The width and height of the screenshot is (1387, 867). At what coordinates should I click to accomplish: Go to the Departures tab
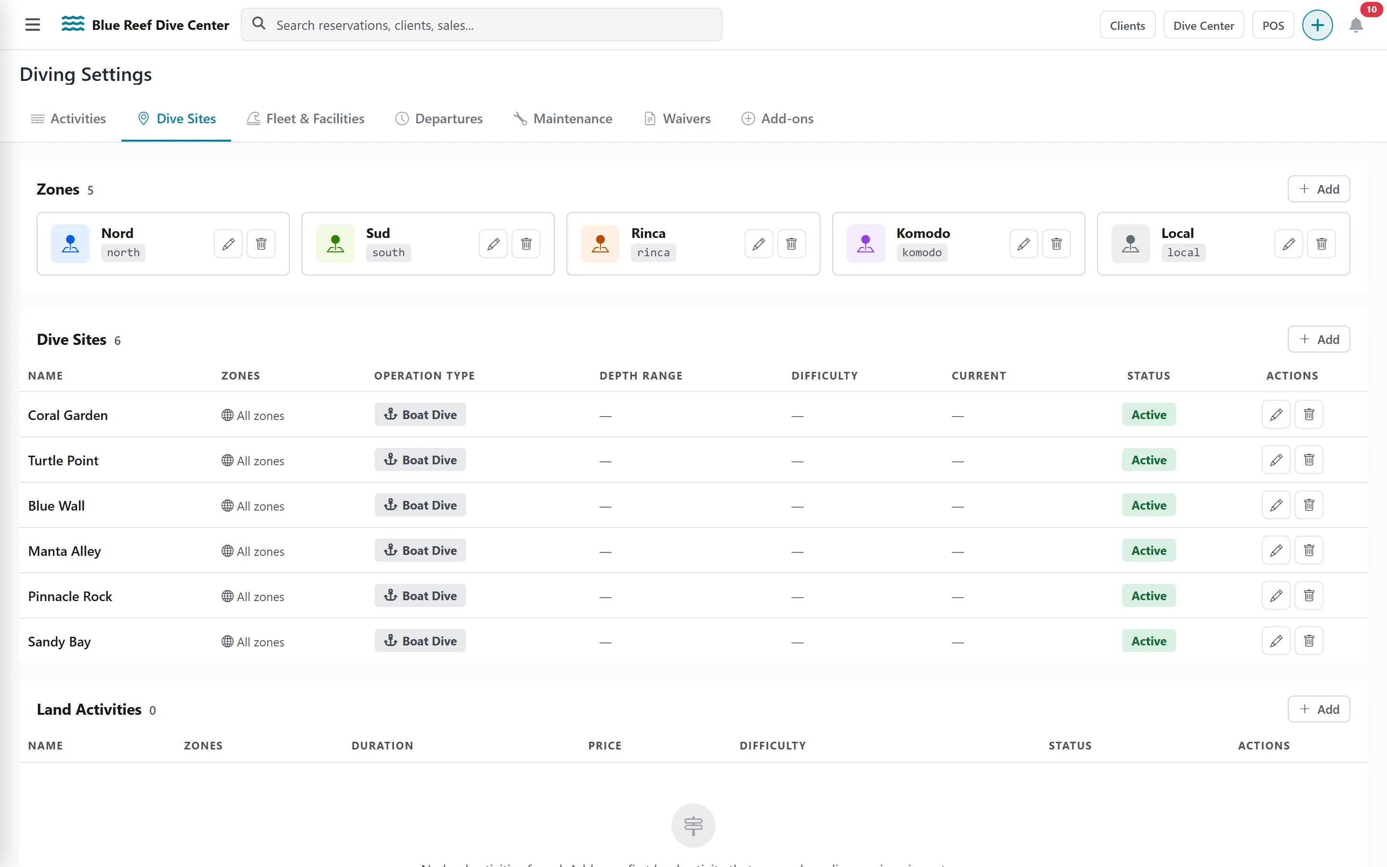pyautogui.click(x=439, y=118)
